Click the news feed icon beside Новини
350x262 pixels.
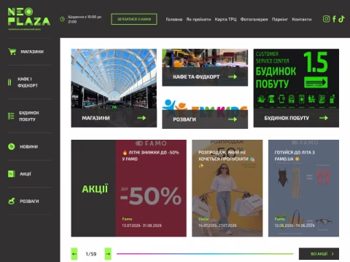point(12,146)
